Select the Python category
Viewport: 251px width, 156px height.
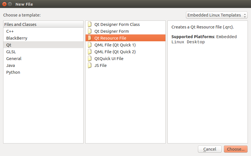point(43,72)
